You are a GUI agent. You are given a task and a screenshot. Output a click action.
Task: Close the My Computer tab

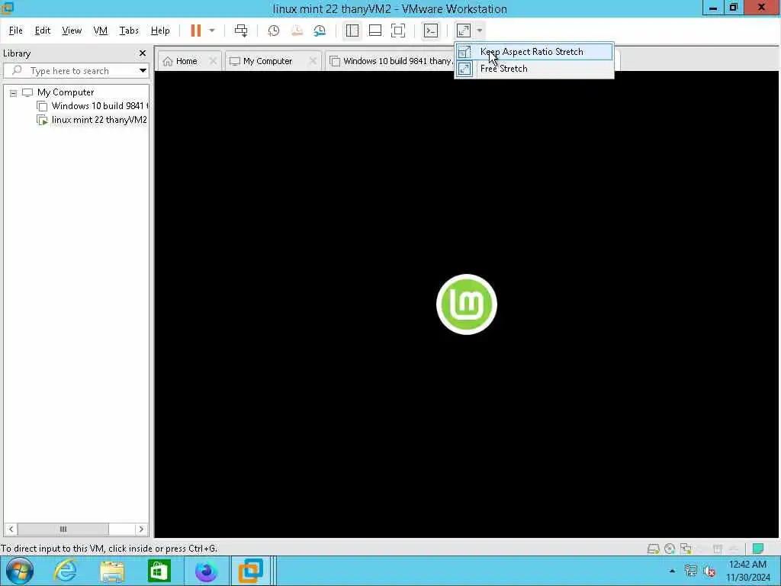313,61
